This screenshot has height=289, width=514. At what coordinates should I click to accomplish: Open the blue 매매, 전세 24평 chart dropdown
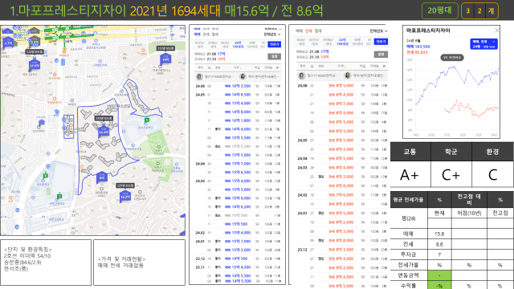click(483, 44)
